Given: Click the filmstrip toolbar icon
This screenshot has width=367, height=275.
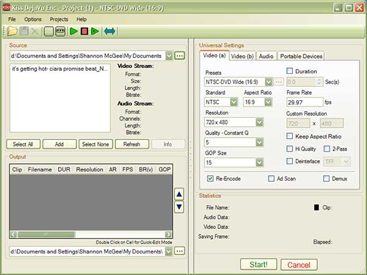Looking at the screenshot, I should point(60,31).
